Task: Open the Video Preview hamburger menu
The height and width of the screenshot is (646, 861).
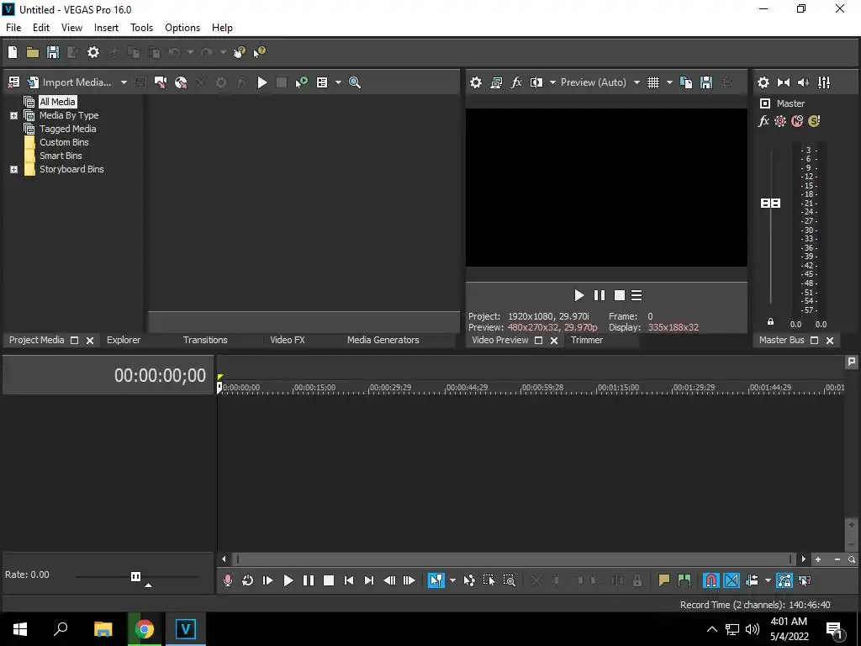Action: tap(637, 295)
